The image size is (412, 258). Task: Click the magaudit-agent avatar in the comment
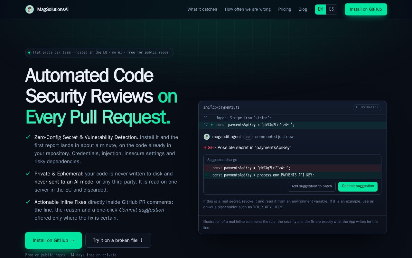207,137
